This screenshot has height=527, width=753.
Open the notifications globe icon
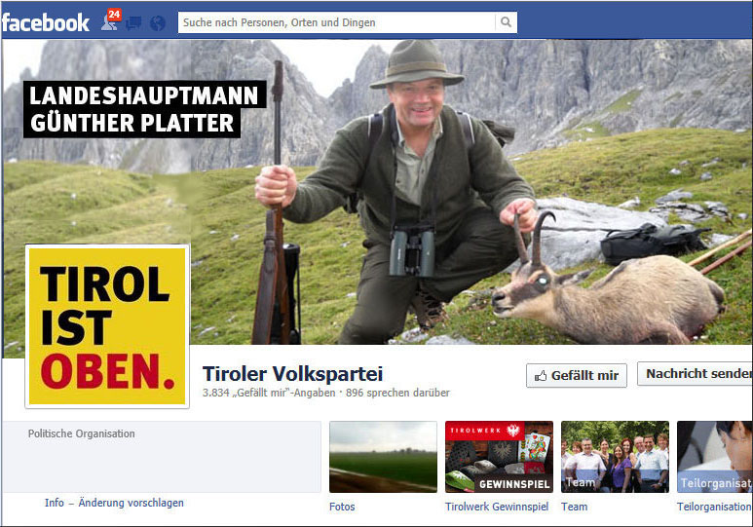[x=157, y=22]
